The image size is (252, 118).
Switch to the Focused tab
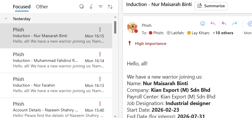tap(22, 7)
